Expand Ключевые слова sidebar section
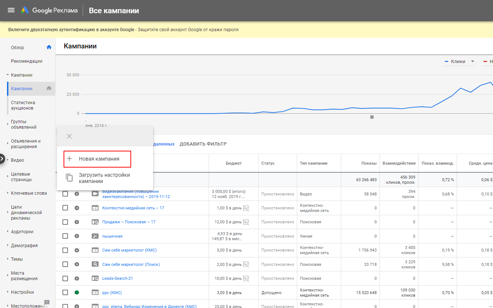This screenshot has width=493, height=308. (x=7, y=193)
